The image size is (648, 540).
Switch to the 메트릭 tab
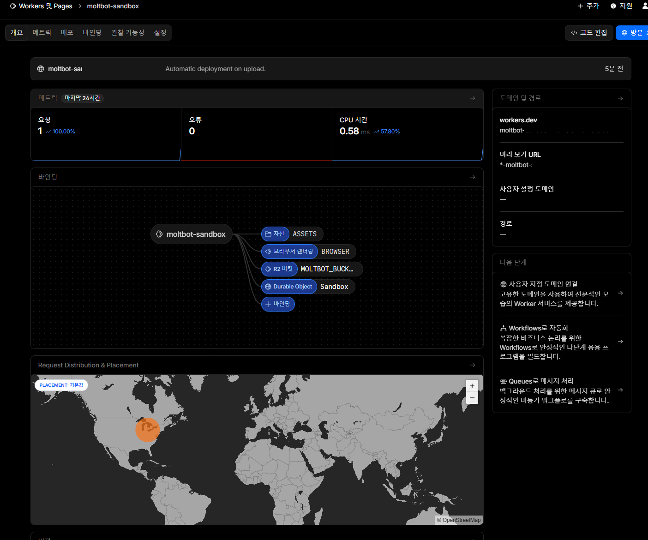tap(42, 32)
